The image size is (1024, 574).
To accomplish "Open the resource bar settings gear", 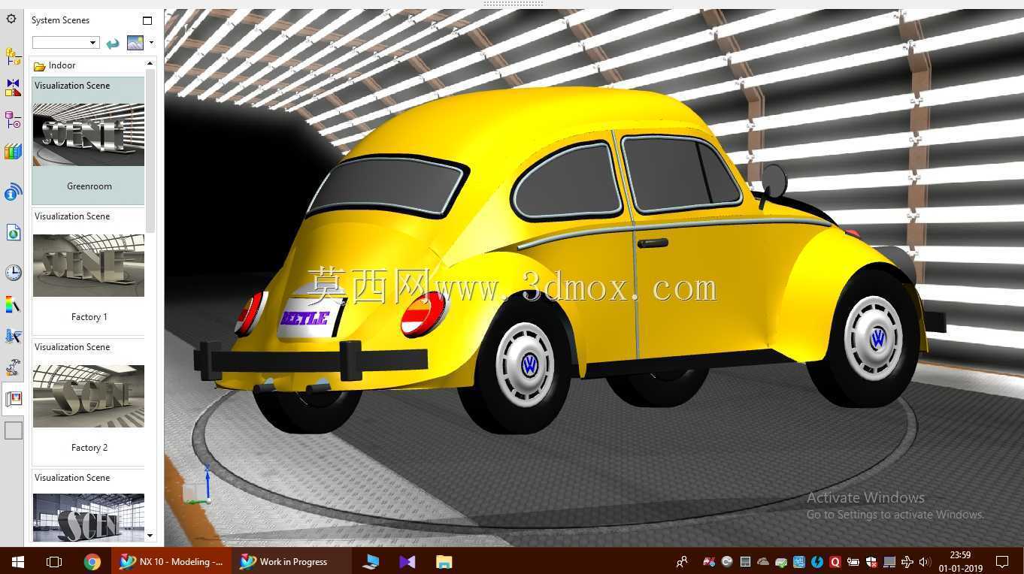I will tap(11, 19).
